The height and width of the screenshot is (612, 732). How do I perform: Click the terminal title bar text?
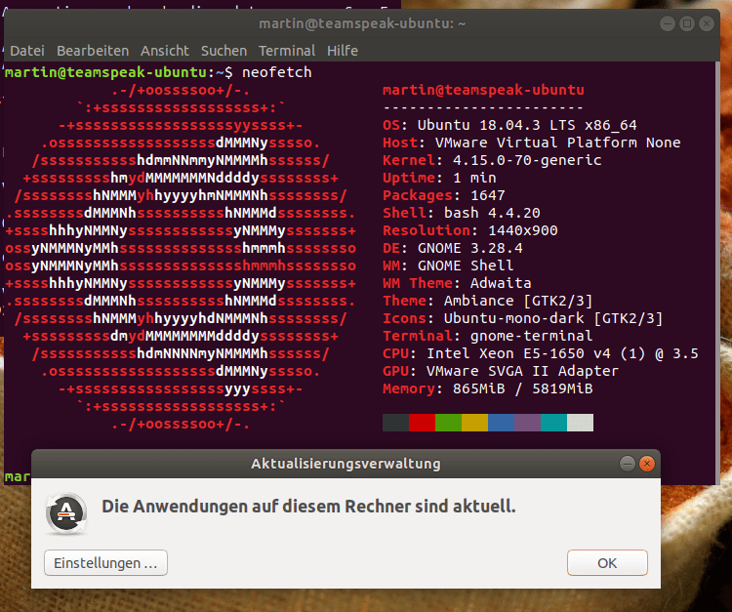pos(362,23)
